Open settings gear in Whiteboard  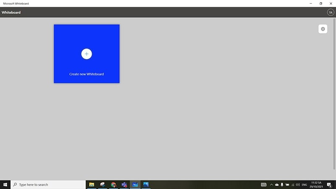point(323,29)
